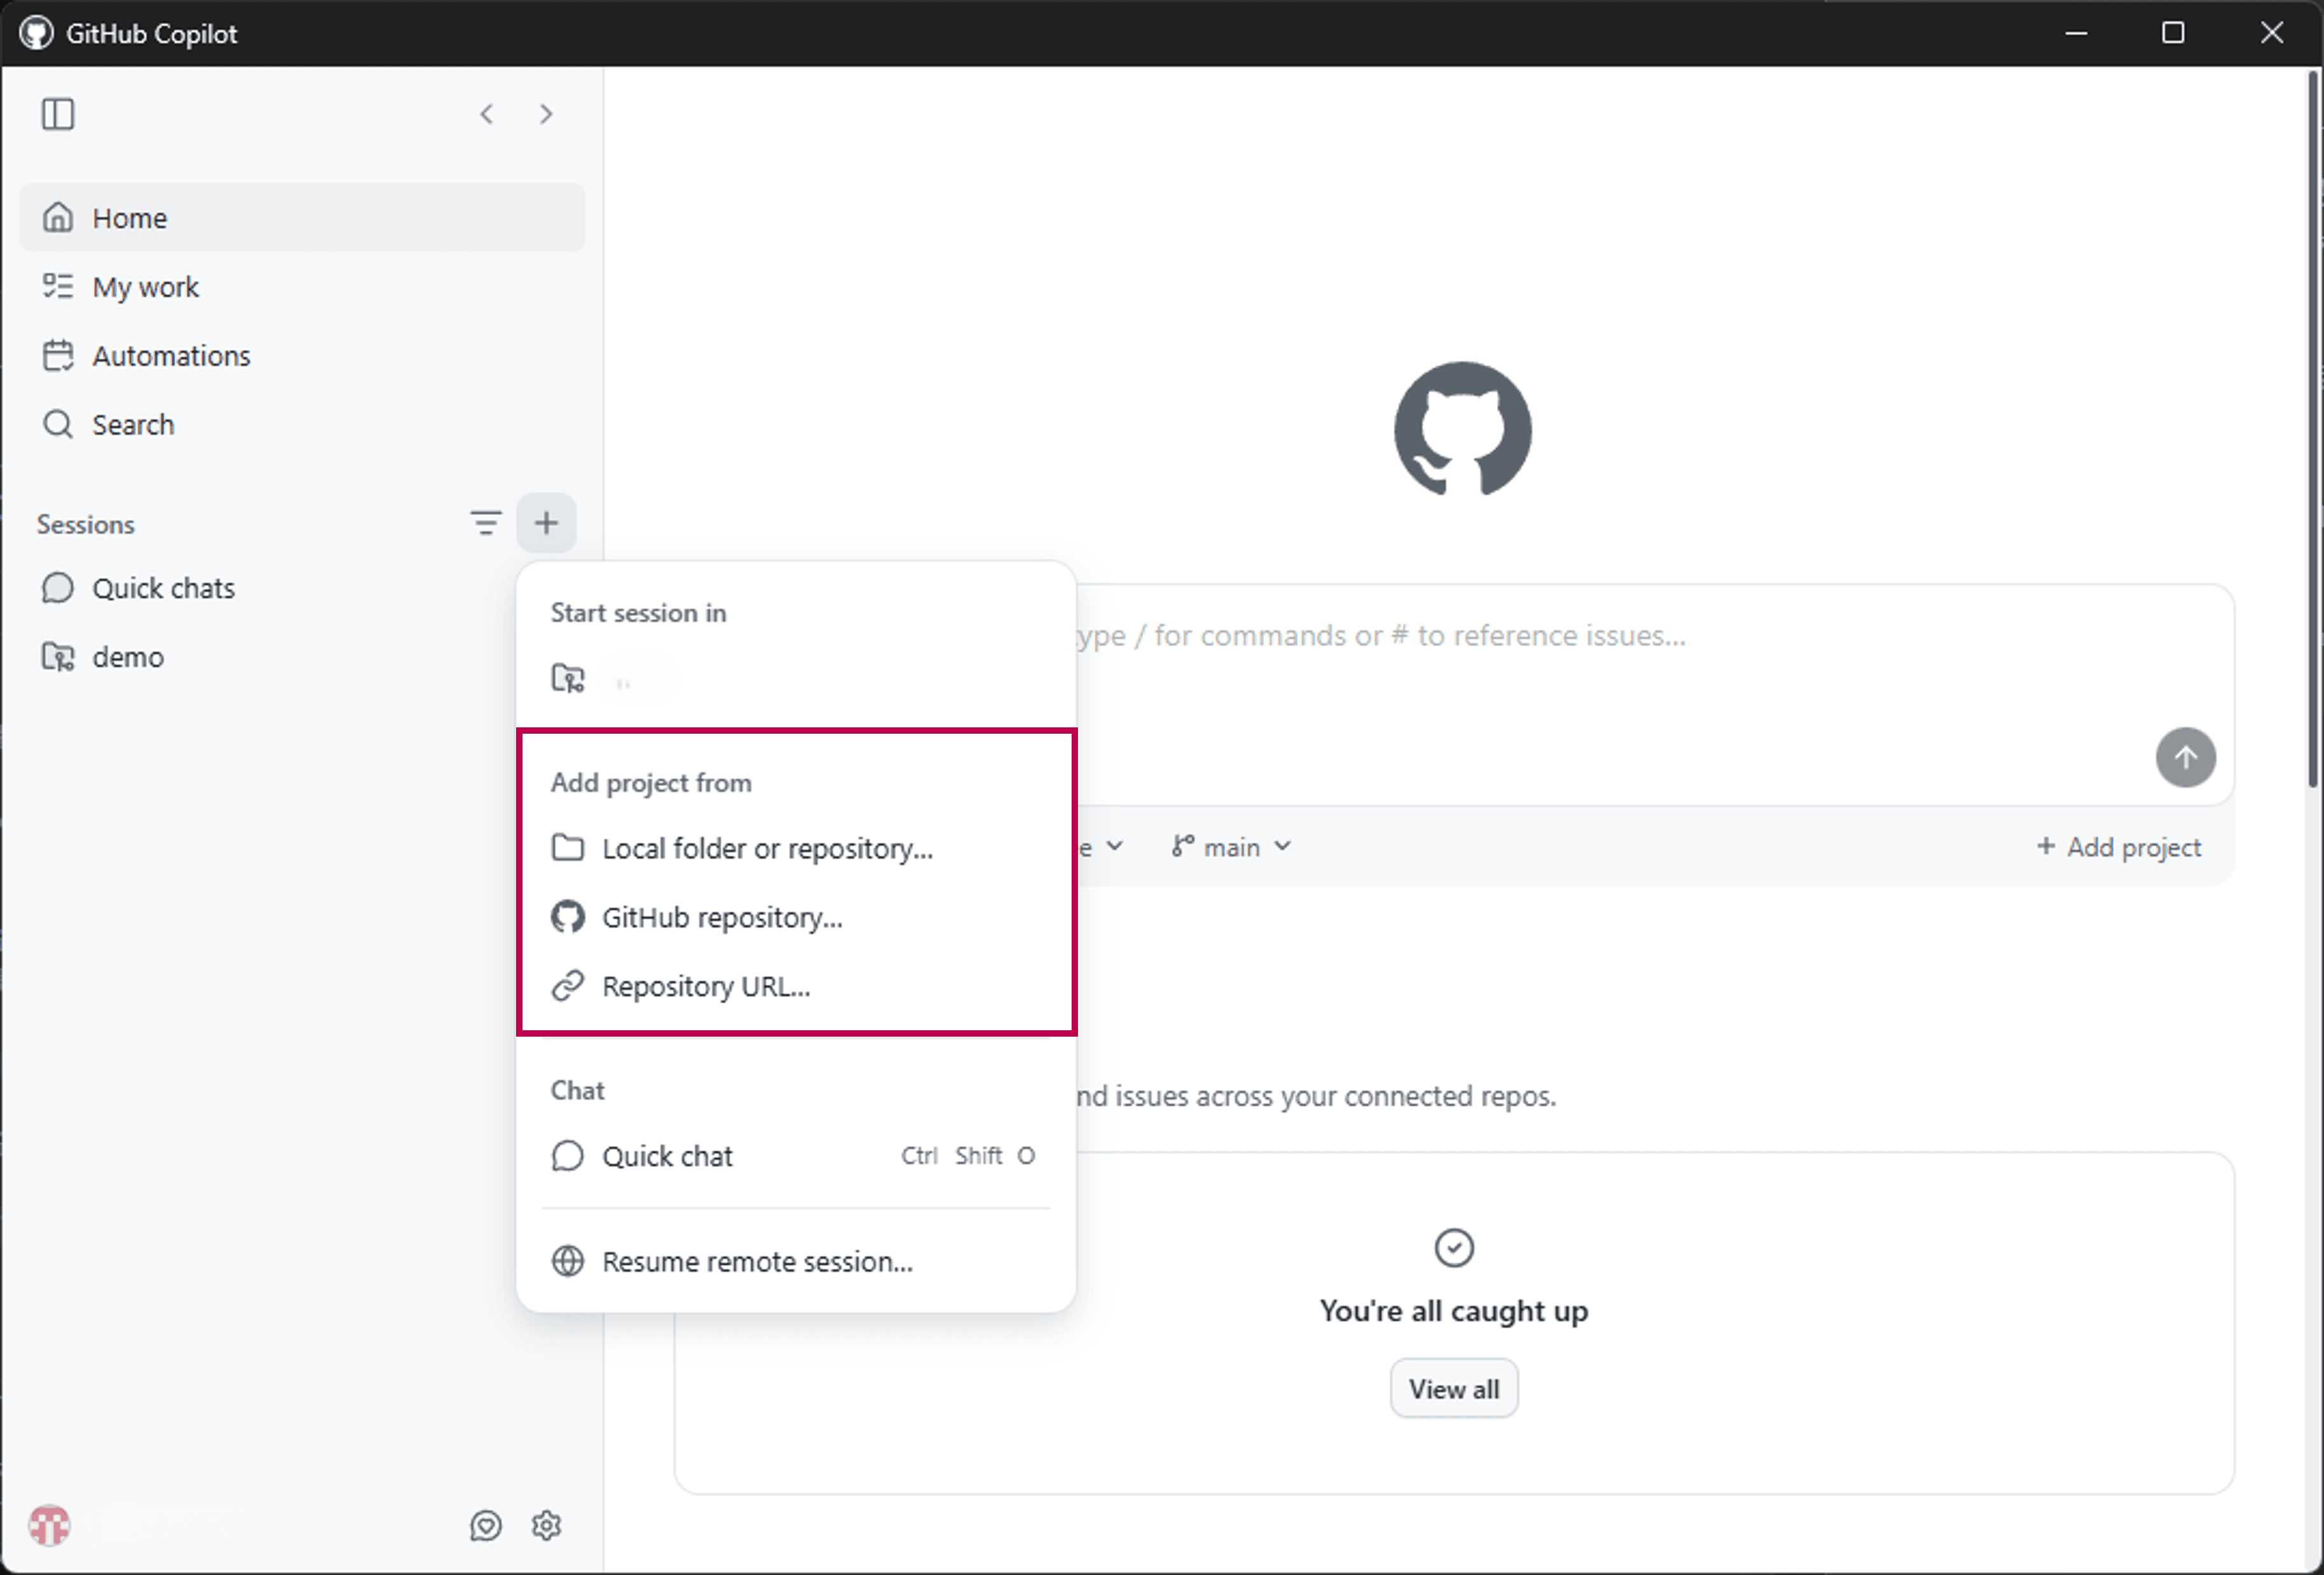The width and height of the screenshot is (2324, 1575).
Task: Open the user avatar menu
Action: [49, 1526]
